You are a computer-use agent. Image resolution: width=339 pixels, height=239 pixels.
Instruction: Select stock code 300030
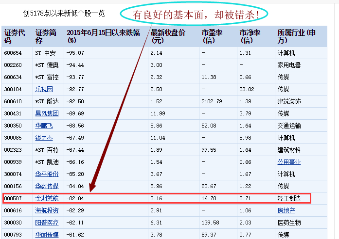(13, 223)
